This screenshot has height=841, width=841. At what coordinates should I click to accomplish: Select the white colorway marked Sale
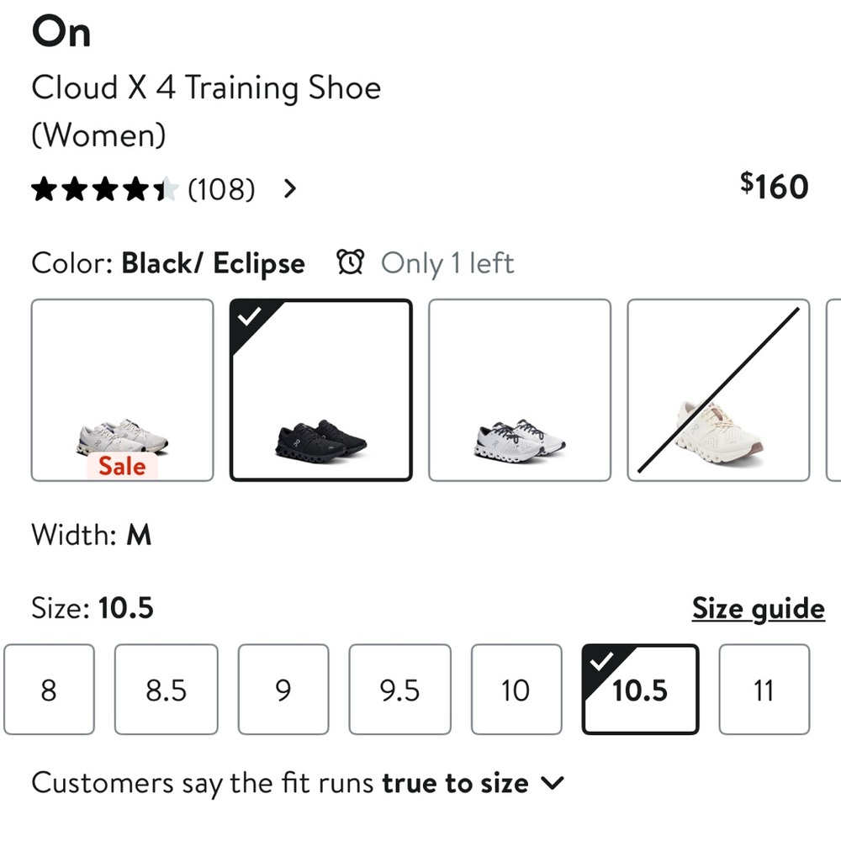(x=122, y=389)
